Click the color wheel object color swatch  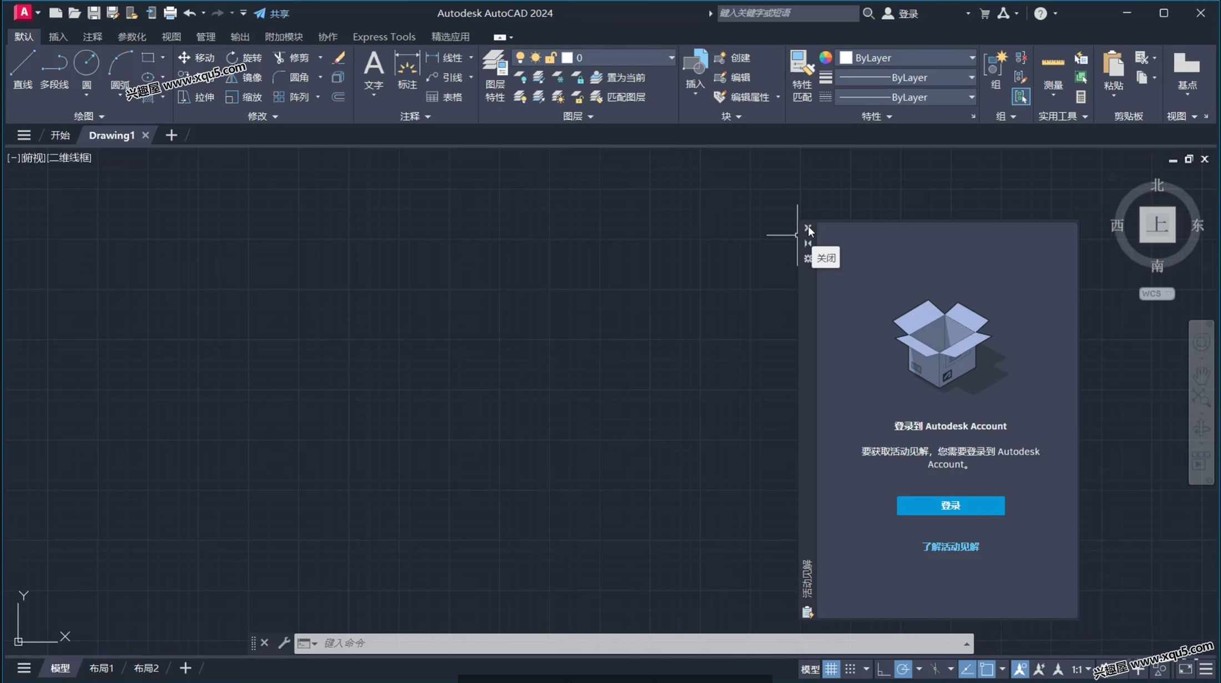pyautogui.click(x=825, y=58)
